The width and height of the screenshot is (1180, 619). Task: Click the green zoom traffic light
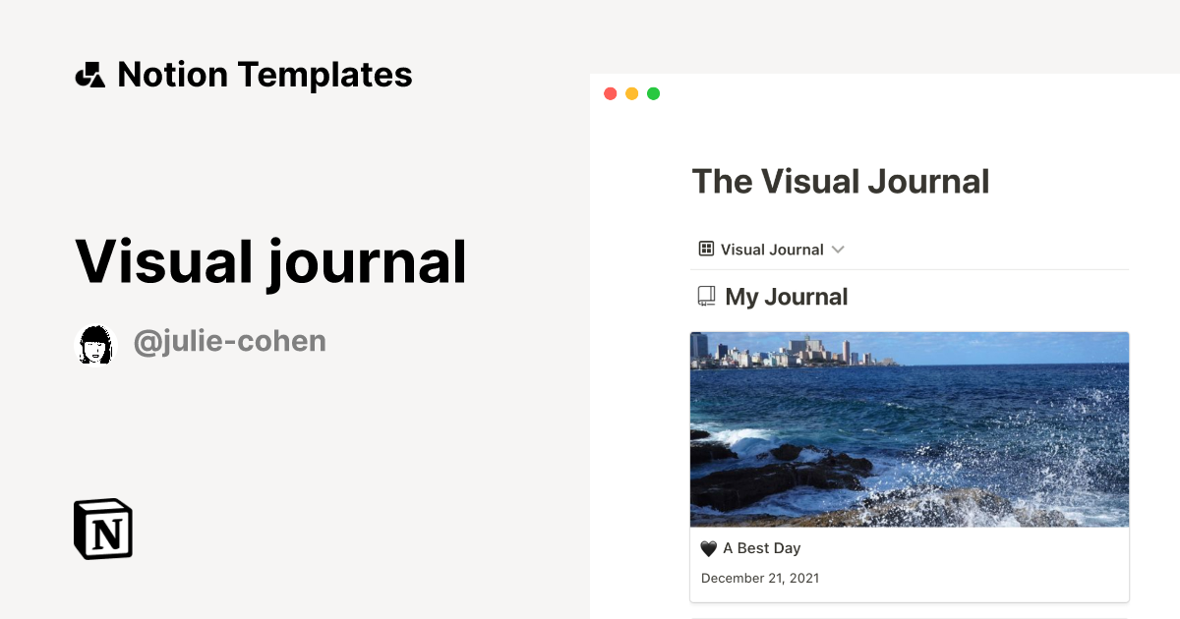pos(653,93)
